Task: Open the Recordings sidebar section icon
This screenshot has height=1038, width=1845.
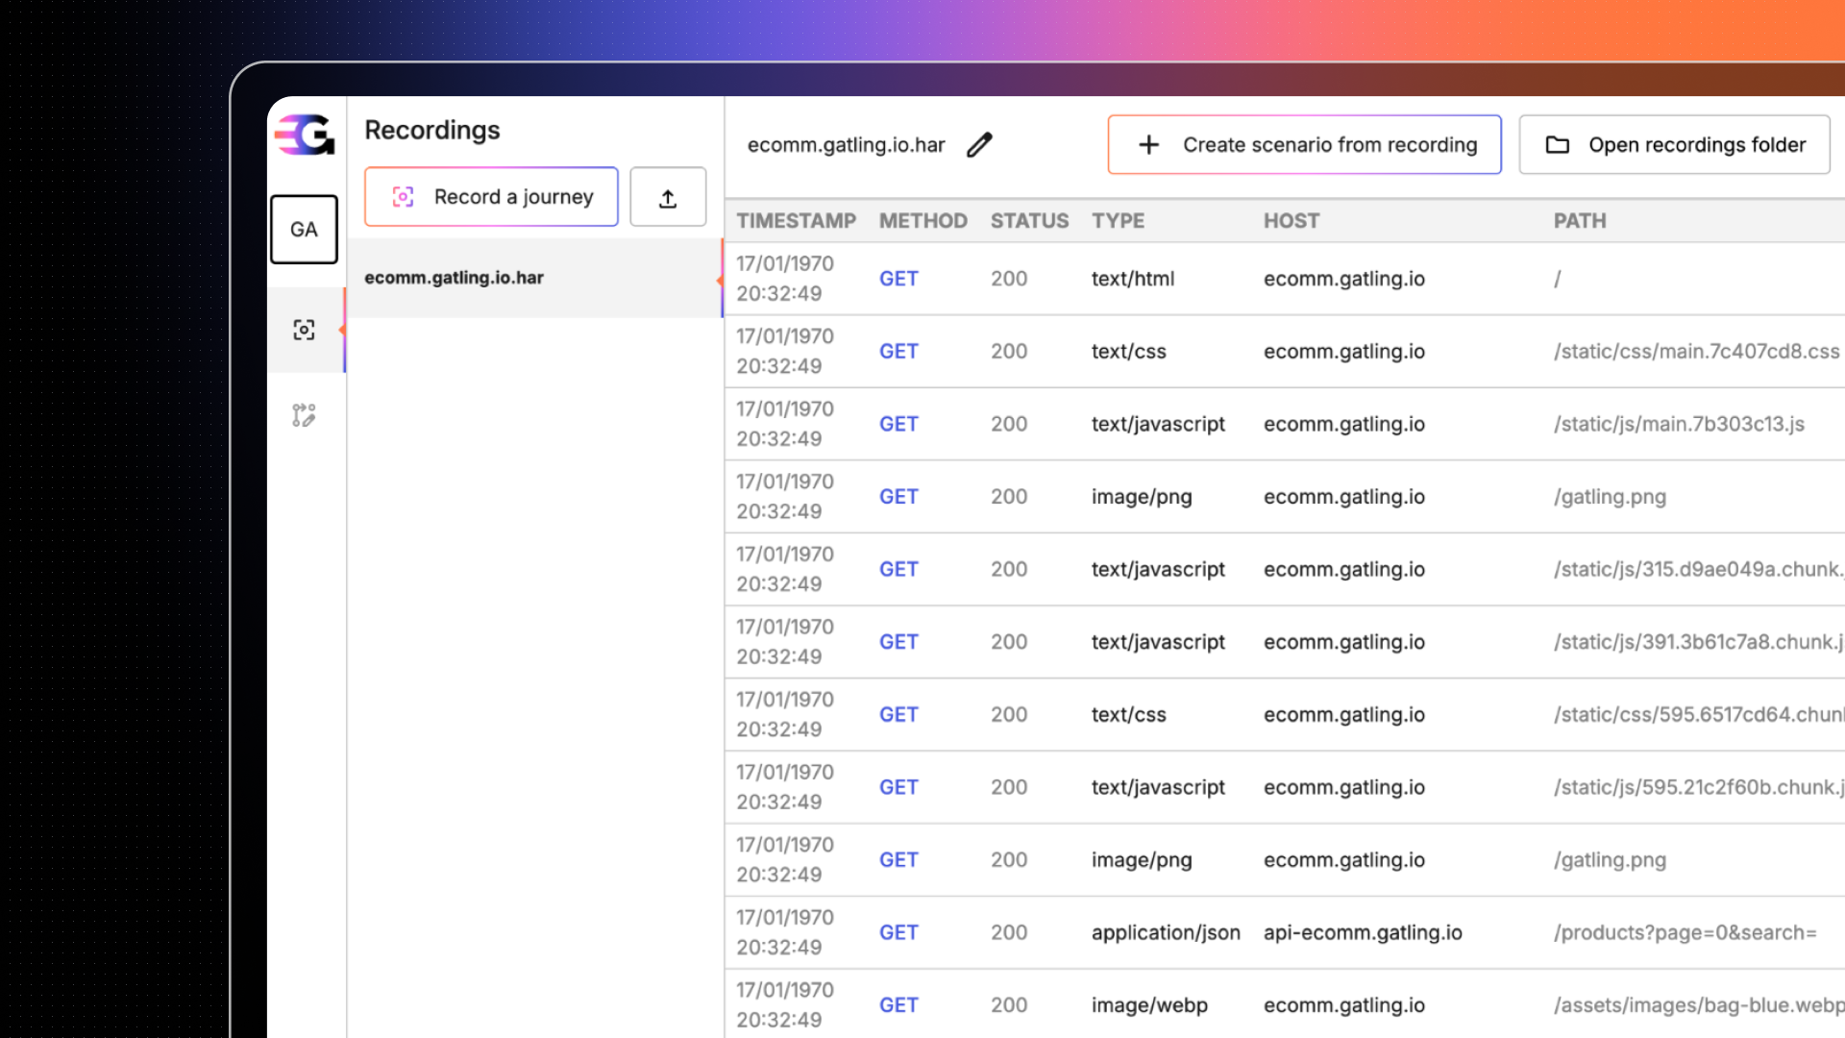Action: tap(304, 331)
